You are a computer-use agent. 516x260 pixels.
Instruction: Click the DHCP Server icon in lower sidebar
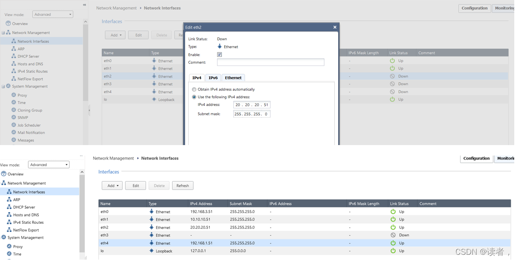pos(9,207)
